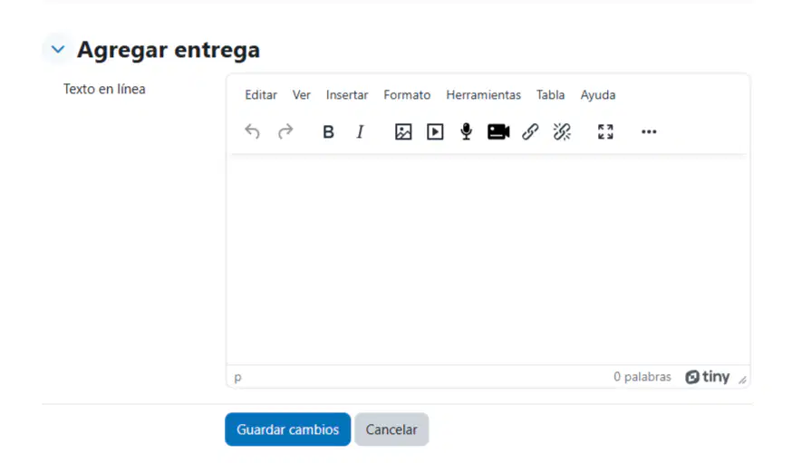Screen dimensions: 792x463
Task: Toggle italic formatting
Action: pos(360,131)
